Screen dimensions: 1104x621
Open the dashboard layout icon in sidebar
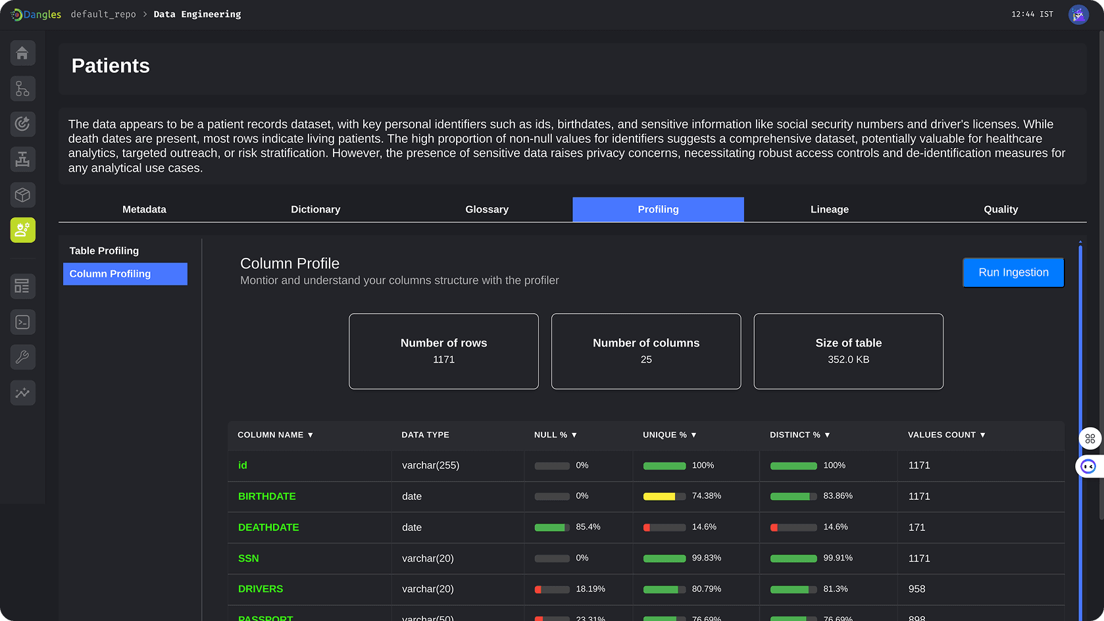(x=22, y=286)
